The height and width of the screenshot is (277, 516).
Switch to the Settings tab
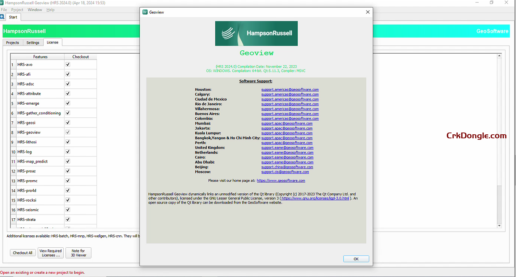[33, 43]
